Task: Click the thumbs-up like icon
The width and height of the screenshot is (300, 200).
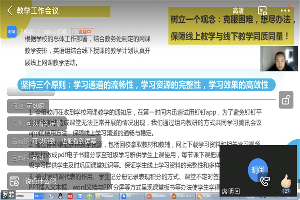Action: pos(286,180)
